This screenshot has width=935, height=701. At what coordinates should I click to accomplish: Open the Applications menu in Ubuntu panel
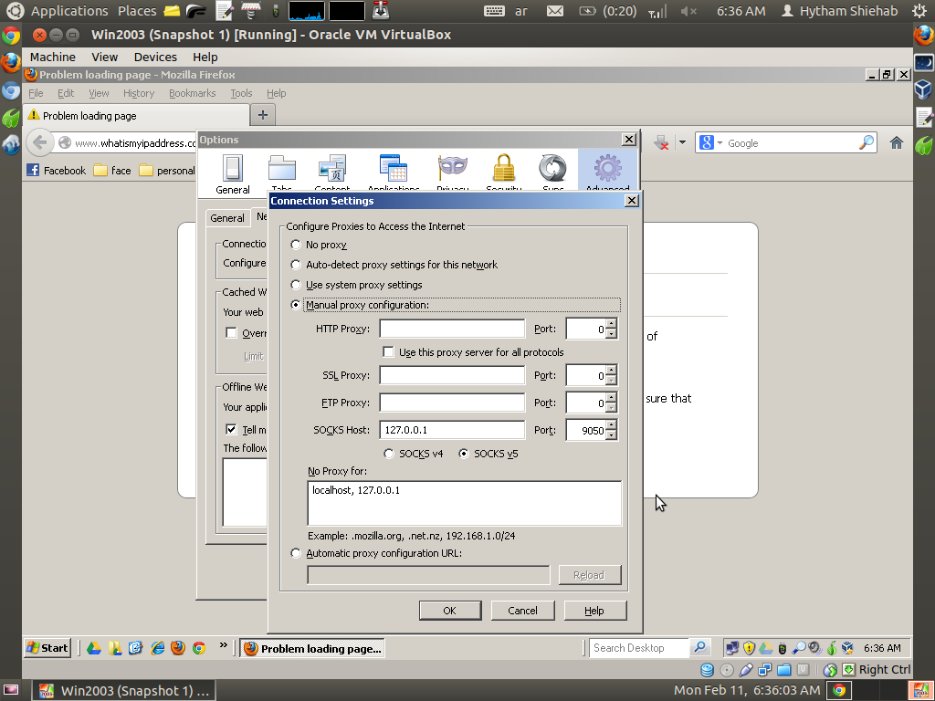(x=69, y=11)
